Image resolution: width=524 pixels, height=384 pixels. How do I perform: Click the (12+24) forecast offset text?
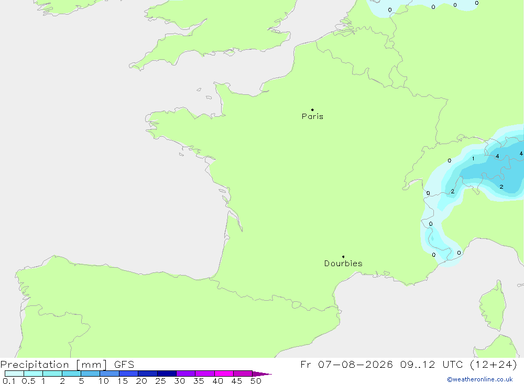[x=493, y=364]
